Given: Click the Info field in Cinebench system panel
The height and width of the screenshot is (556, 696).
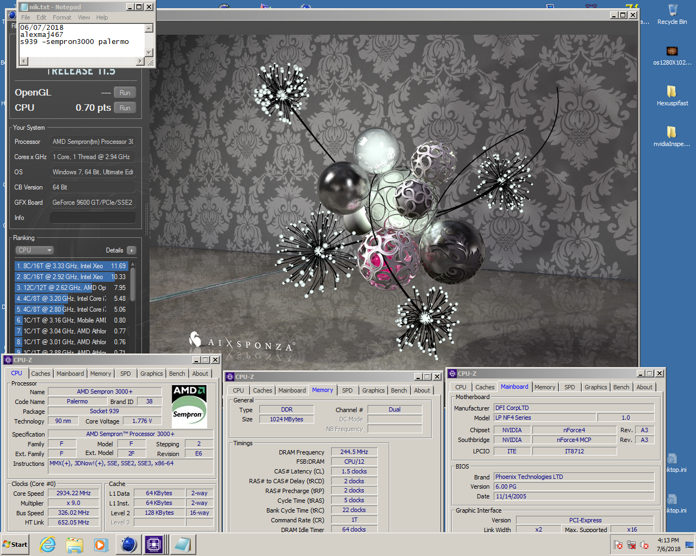Looking at the screenshot, I should [93, 218].
